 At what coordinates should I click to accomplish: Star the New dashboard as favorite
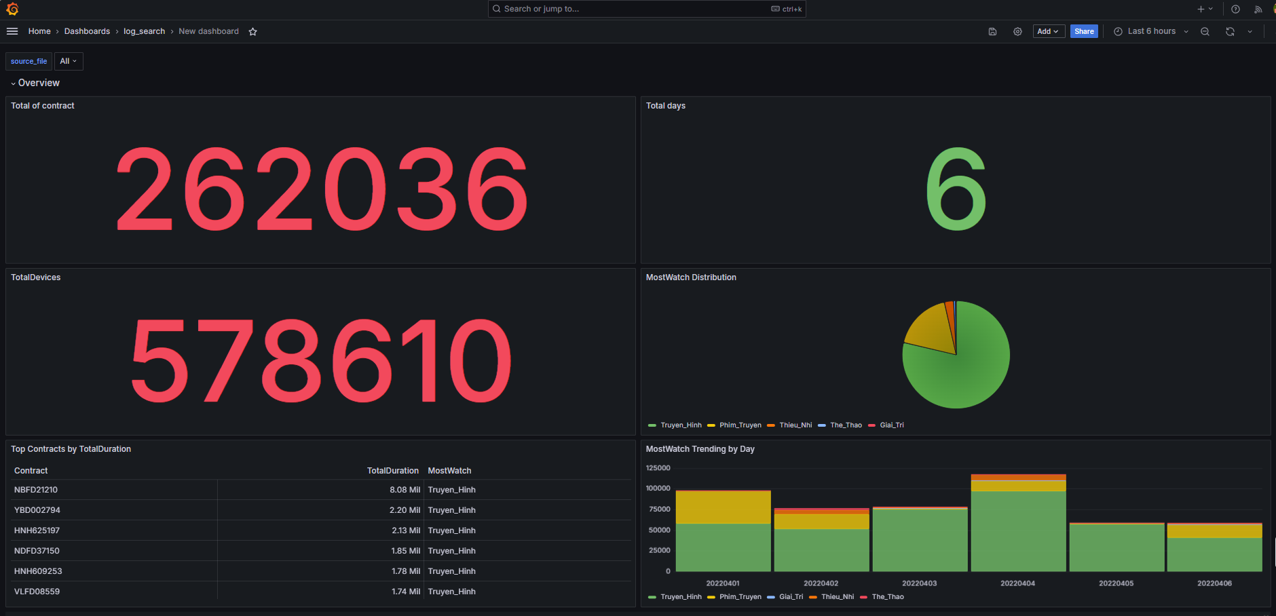click(252, 32)
